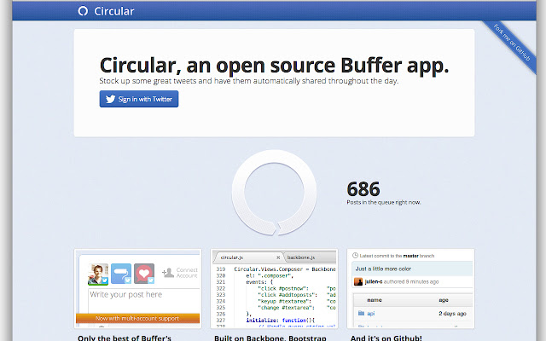The image size is (546, 341).
Task: Click the api folder icon
Action: [x=361, y=313]
